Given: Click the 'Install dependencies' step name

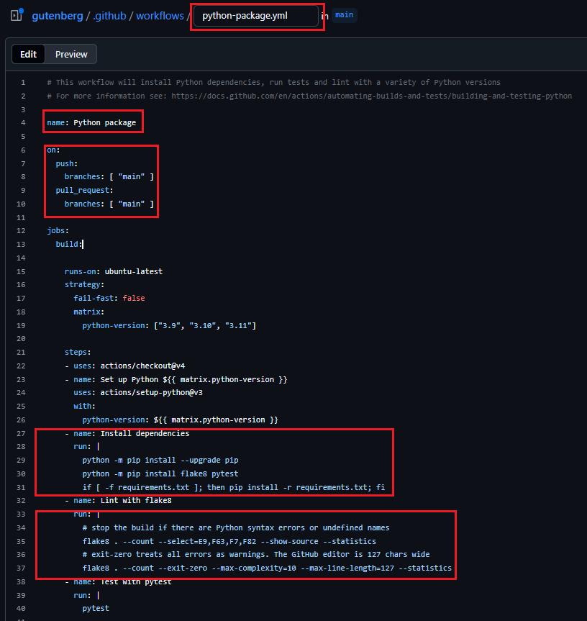Looking at the screenshot, I should (x=145, y=433).
